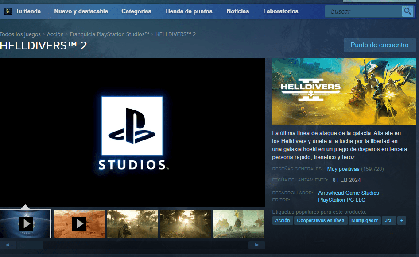The width and height of the screenshot is (419, 257).
Task: Follow the Todos los juegos breadcrumb
Action: click(x=20, y=34)
